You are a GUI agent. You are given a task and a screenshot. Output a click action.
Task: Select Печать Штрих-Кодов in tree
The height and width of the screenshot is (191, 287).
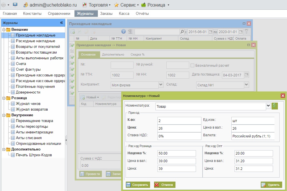click(34, 155)
